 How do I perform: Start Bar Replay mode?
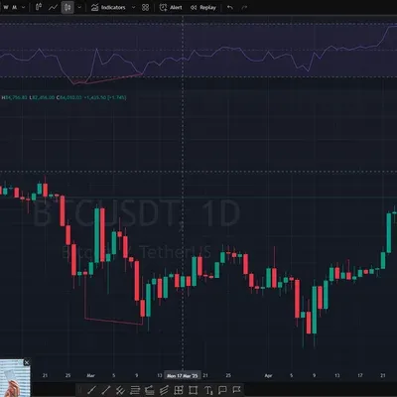pos(203,7)
